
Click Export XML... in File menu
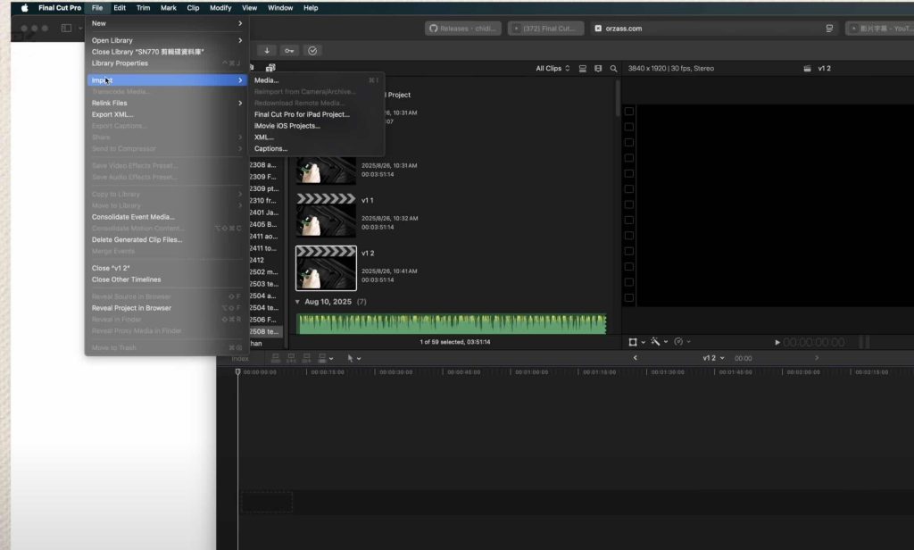(112, 114)
